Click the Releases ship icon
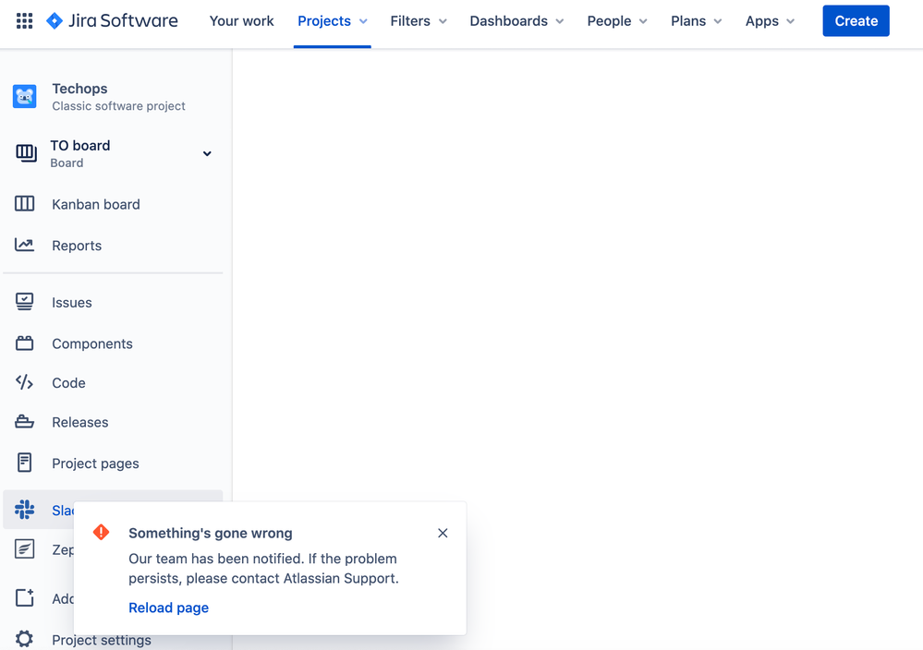The height and width of the screenshot is (650, 923). [x=25, y=422]
